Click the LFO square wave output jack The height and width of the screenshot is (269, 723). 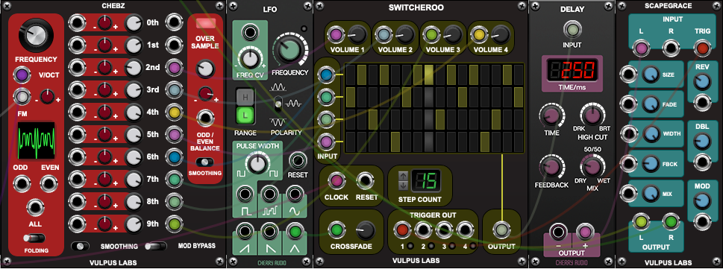tap(245, 194)
